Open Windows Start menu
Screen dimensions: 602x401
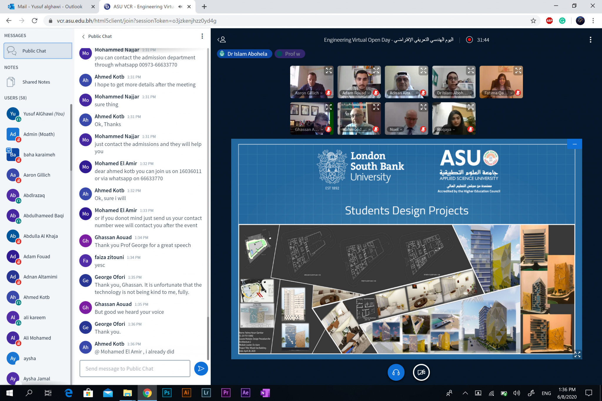coord(9,393)
